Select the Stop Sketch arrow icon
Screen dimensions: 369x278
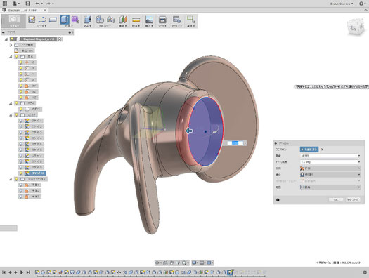click(x=42, y=20)
